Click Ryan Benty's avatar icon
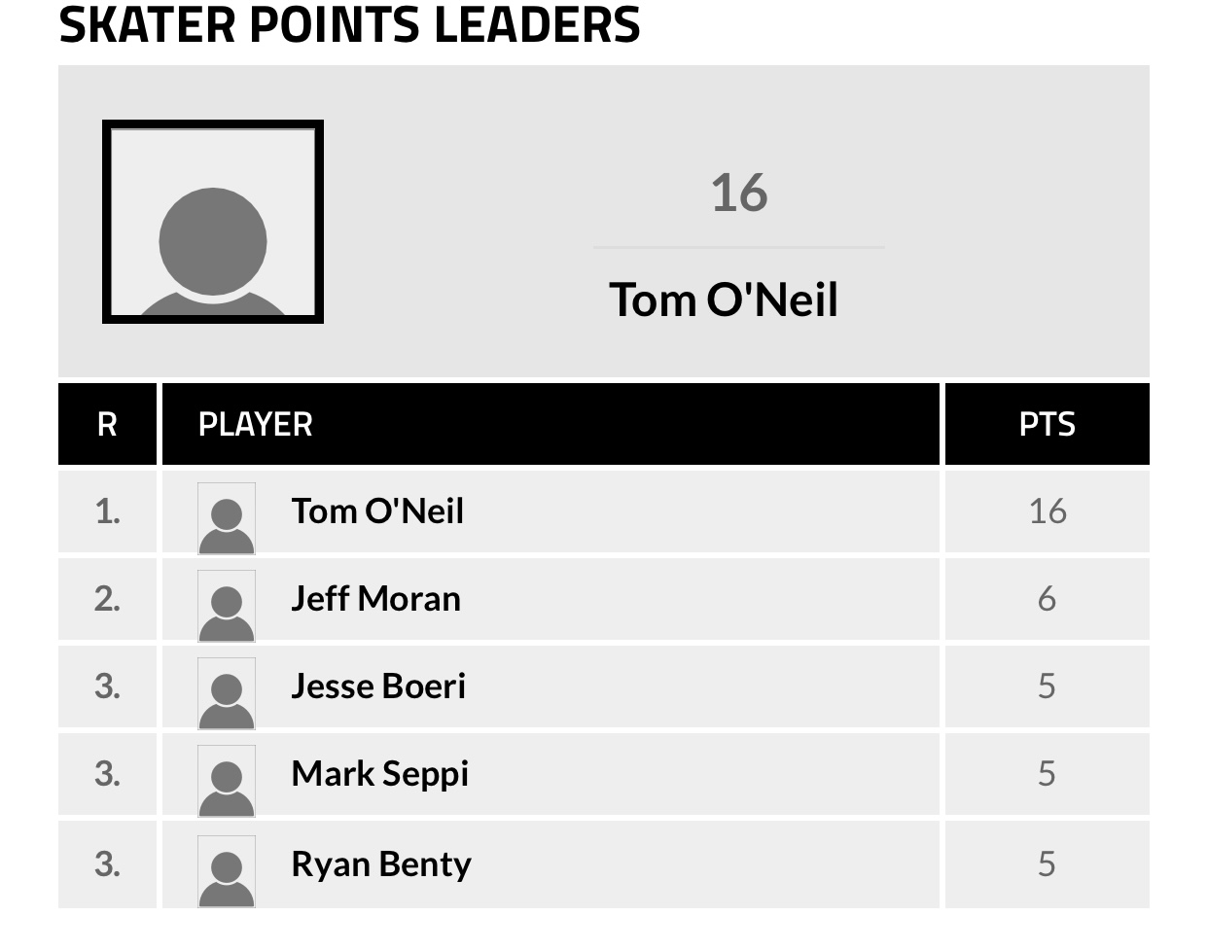Image resolution: width=1208 pixels, height=951 pixels. (x=227, y=870)
